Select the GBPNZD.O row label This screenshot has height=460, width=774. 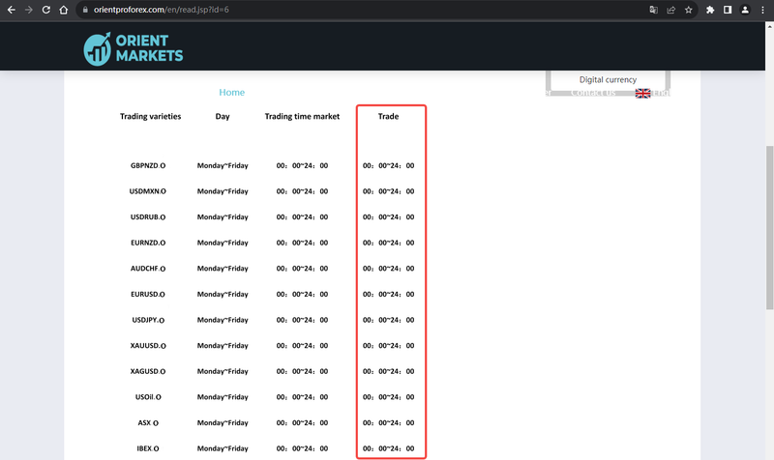point(148,165)
